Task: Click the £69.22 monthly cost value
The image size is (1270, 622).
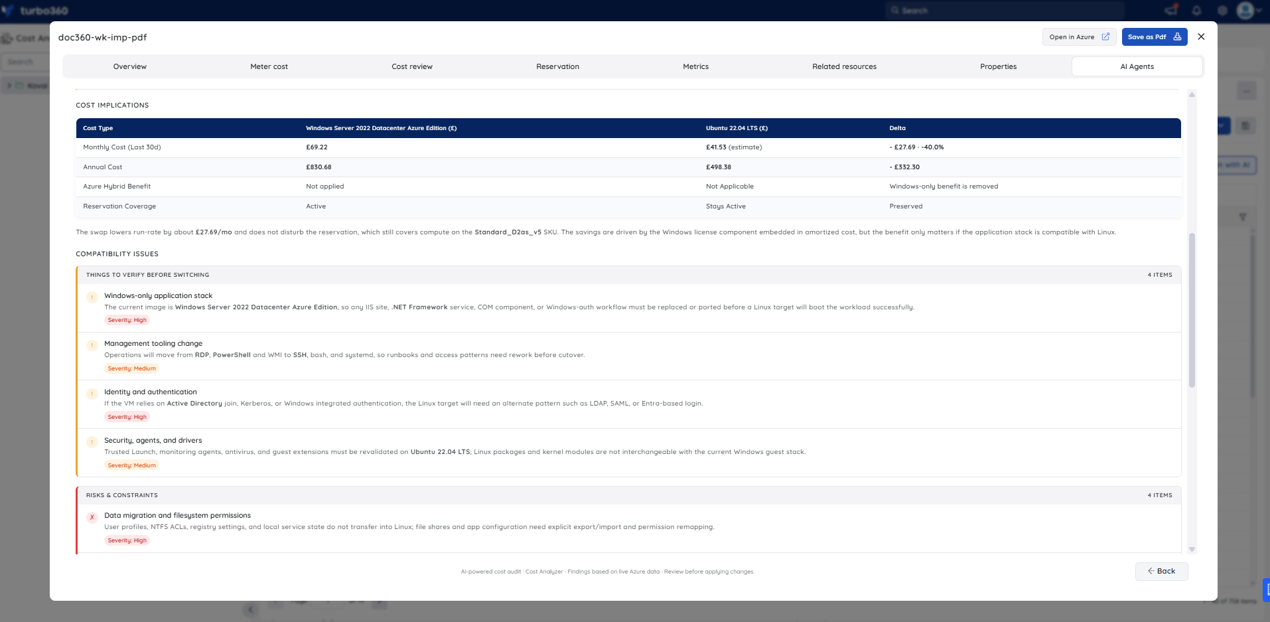Action: [x=317, y=147]
